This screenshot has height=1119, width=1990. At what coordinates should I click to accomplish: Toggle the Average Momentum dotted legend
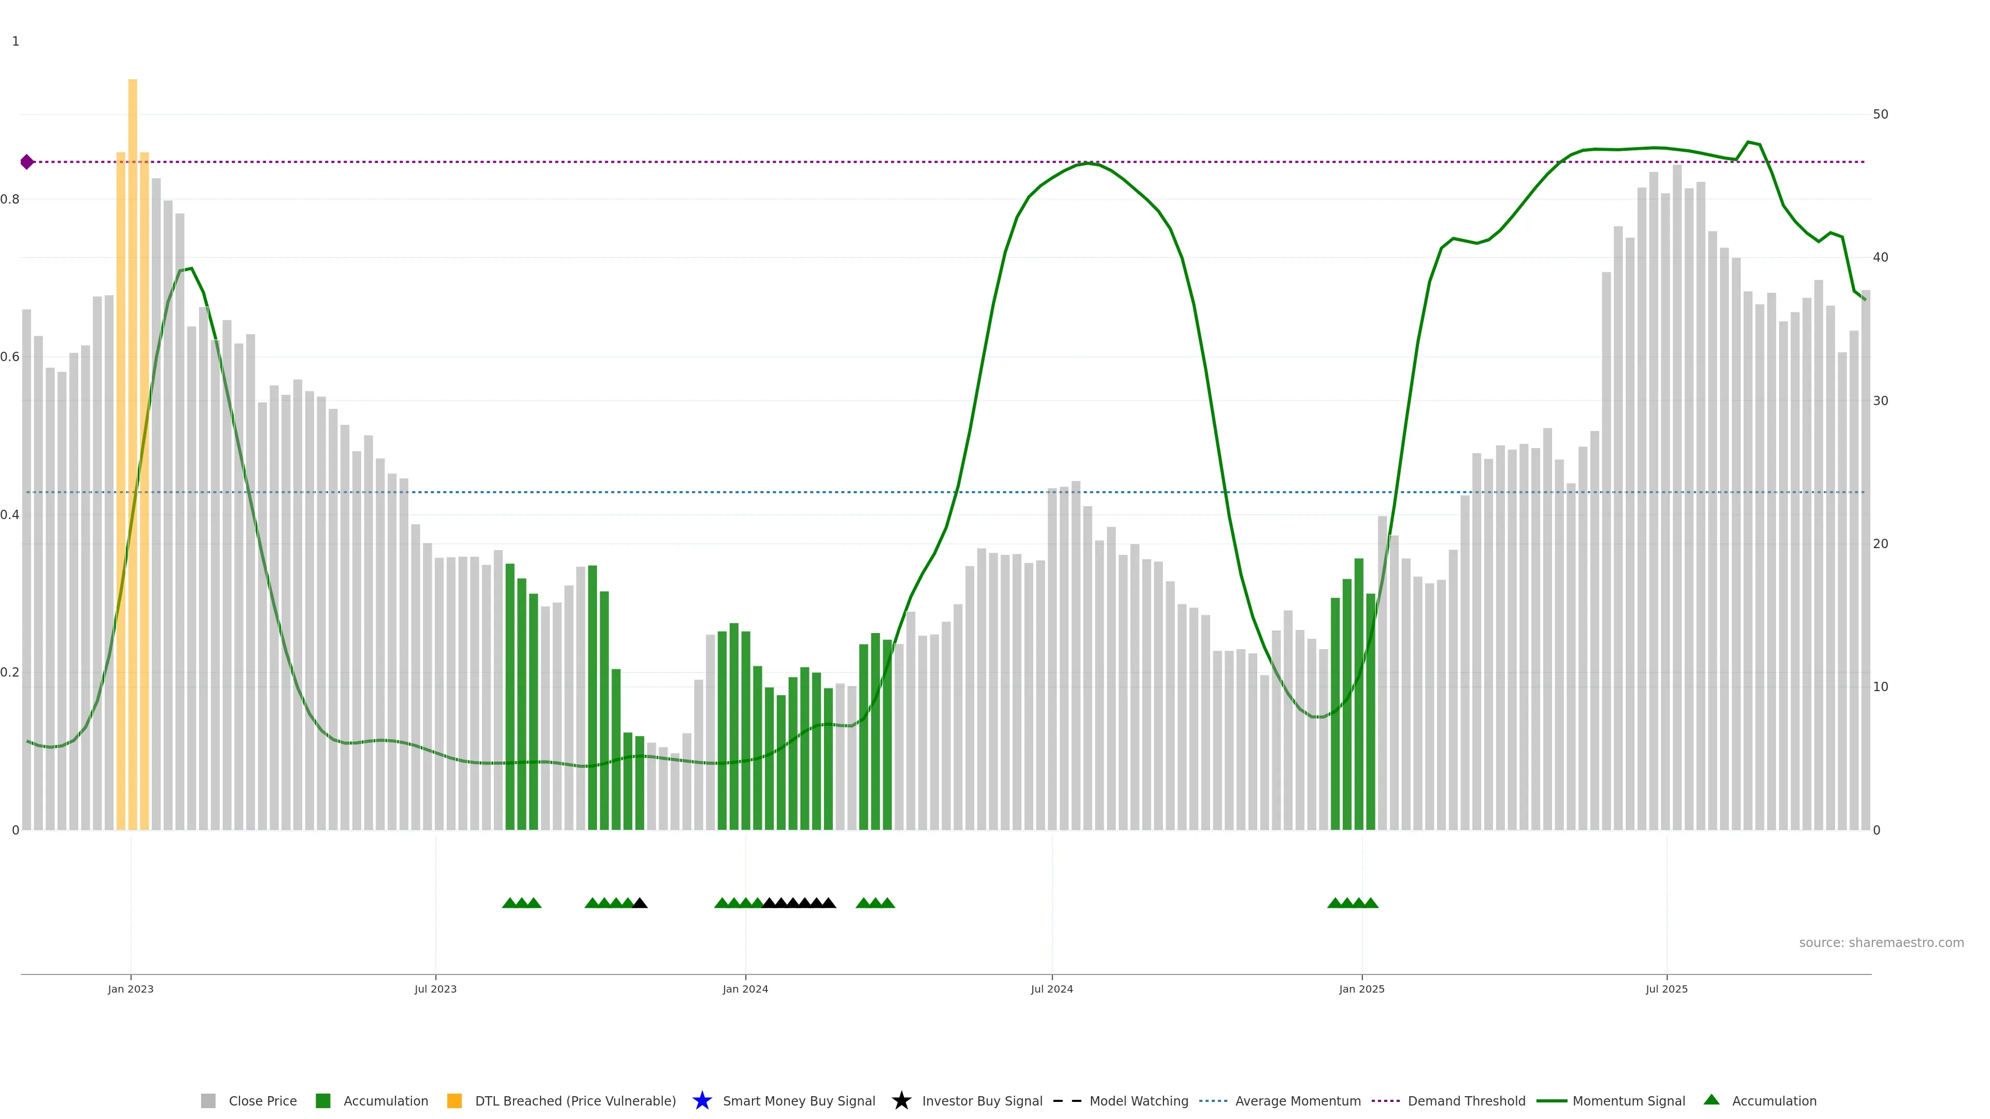coord(1213,1100)
